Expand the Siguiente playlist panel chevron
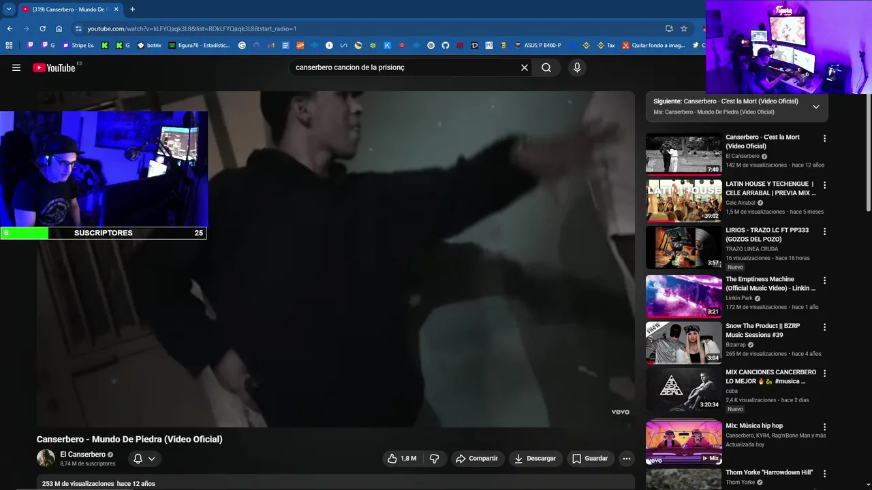Screen dimensions: 872x490 point(816,107)
